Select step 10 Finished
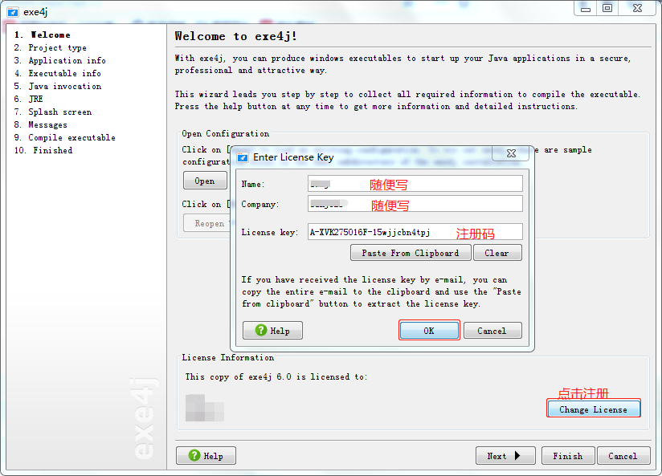The height and width of the screenshot is (476, 662). click(43, 150)
